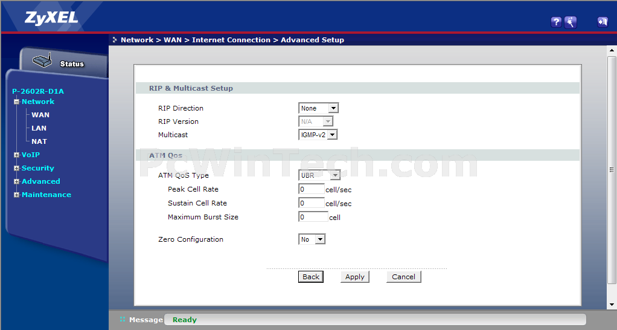Click the router Status icon
This screenshot has width=617, height=330.
[x=42, y=60]
